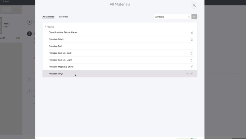Click the Cricut icon on Printable Fabric row
Viewport: 246px width, 139px height.
point(192,40)
